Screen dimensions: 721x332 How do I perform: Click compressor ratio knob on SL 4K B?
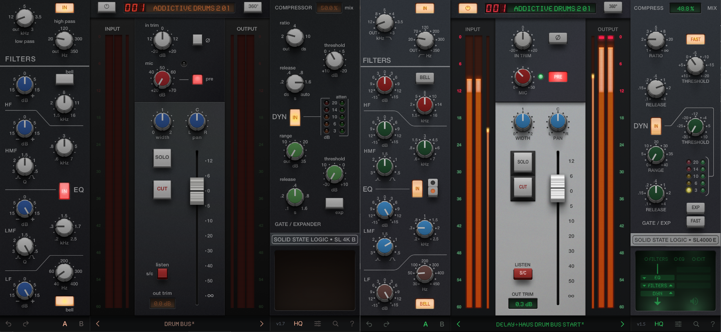(x=295, y=37)
